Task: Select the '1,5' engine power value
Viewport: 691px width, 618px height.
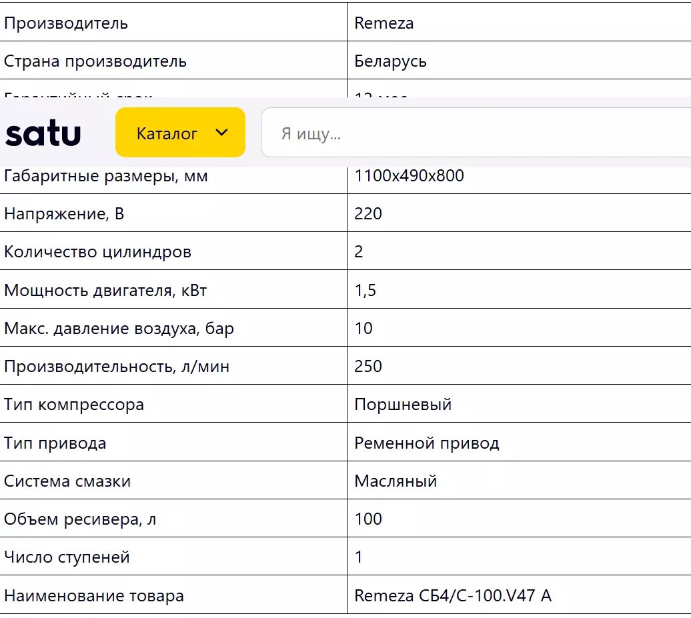Action: tap(366, 290)
